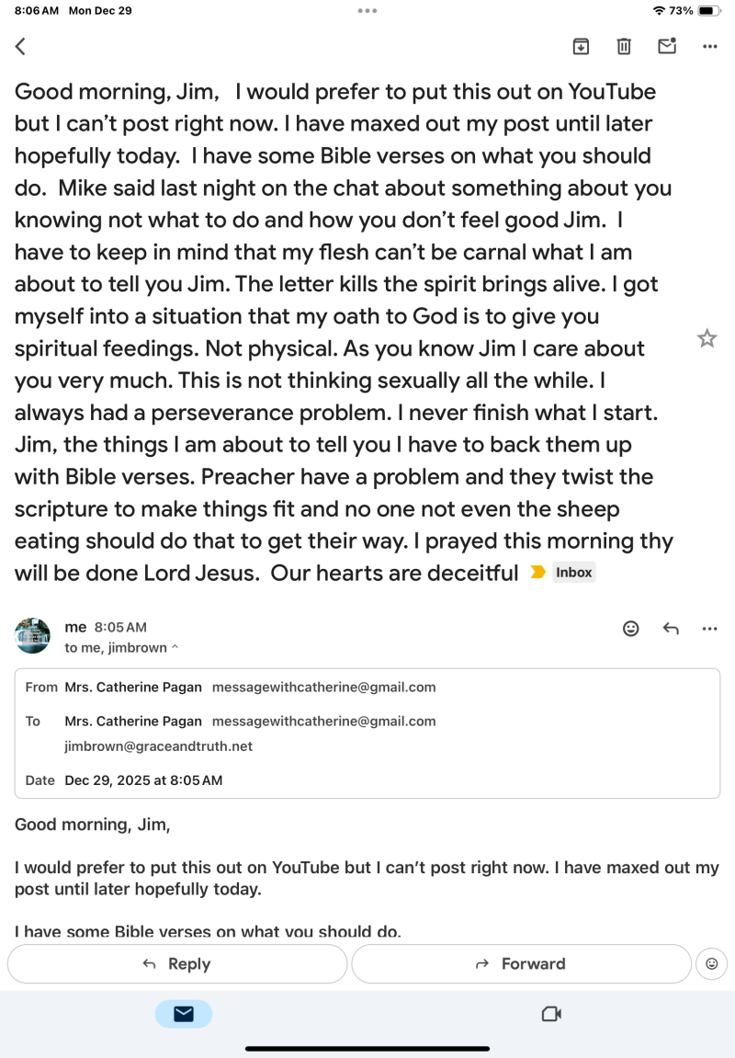Screen dimensions: 735x1058
Task: Delete email using the trash icon
Action: coord(624,46)
